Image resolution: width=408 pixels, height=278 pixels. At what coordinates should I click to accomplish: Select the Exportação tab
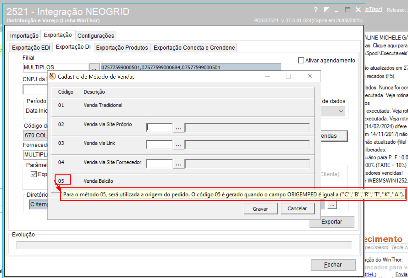click(58, 35)
